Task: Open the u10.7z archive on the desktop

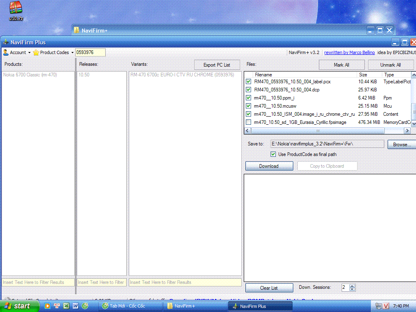Action: coord(16,11)
